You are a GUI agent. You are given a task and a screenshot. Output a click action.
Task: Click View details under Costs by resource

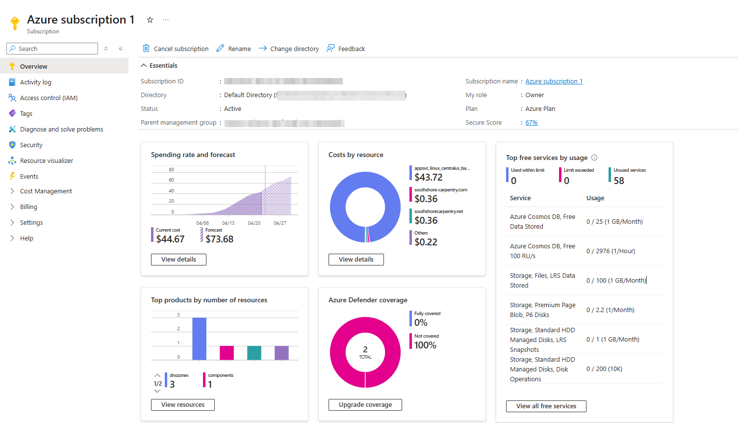[x=356, y=260]
